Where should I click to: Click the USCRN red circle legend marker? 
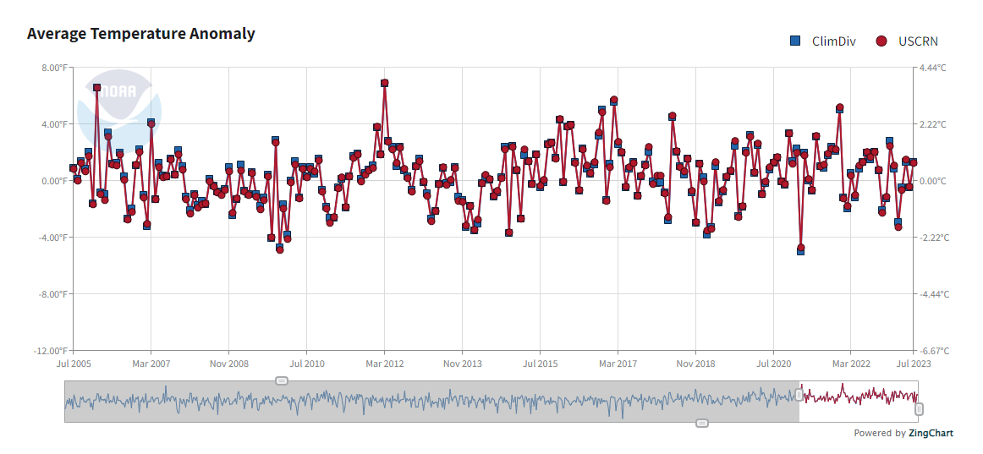[x=881, y=41]
